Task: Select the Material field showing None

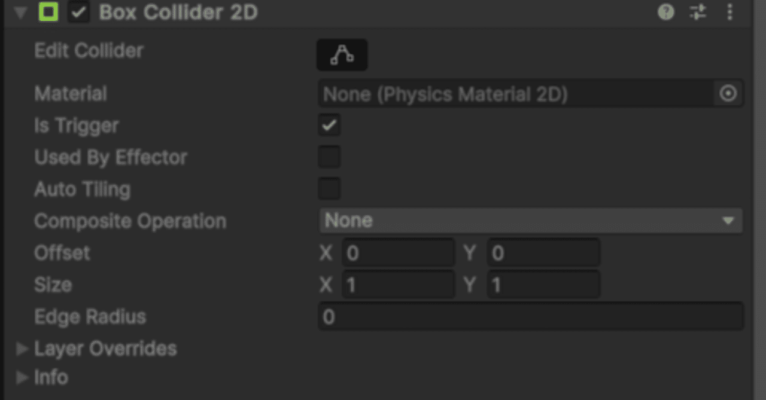Action: click(515, 94)
